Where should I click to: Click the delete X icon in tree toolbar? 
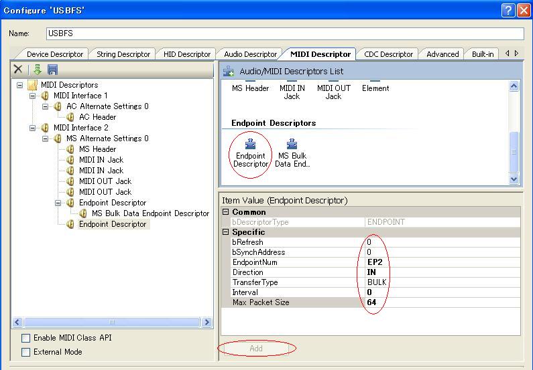[x=18, y=70]
